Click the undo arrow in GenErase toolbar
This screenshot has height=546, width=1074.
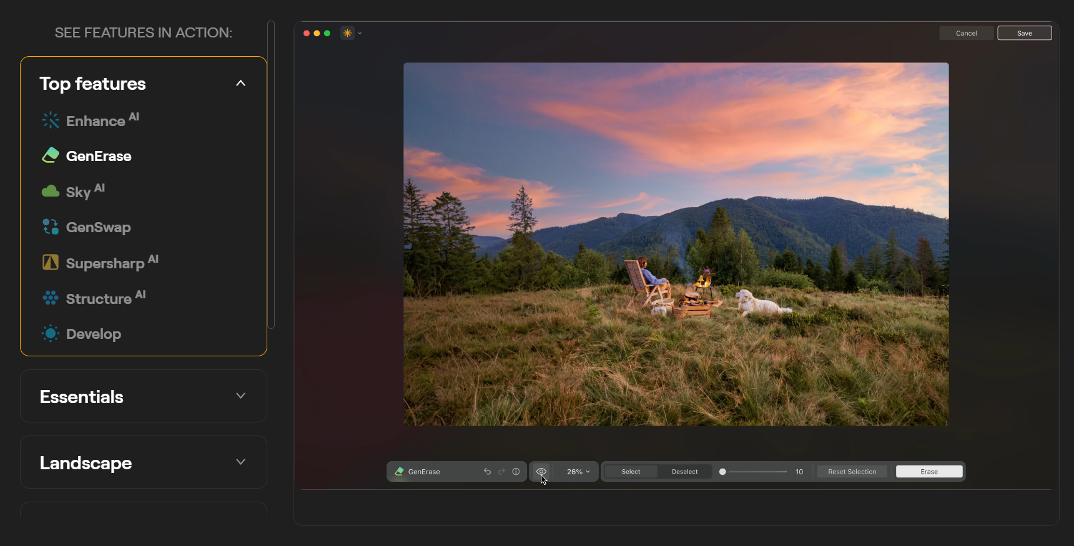point(487,472)
